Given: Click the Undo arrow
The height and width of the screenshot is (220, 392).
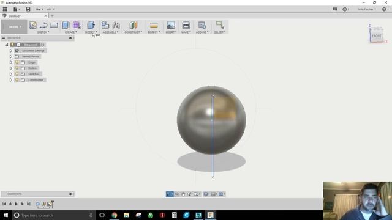Looking at the screenshot, I should point(38,9).
